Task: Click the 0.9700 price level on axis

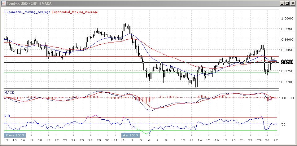Action: (x=287, y=82)
